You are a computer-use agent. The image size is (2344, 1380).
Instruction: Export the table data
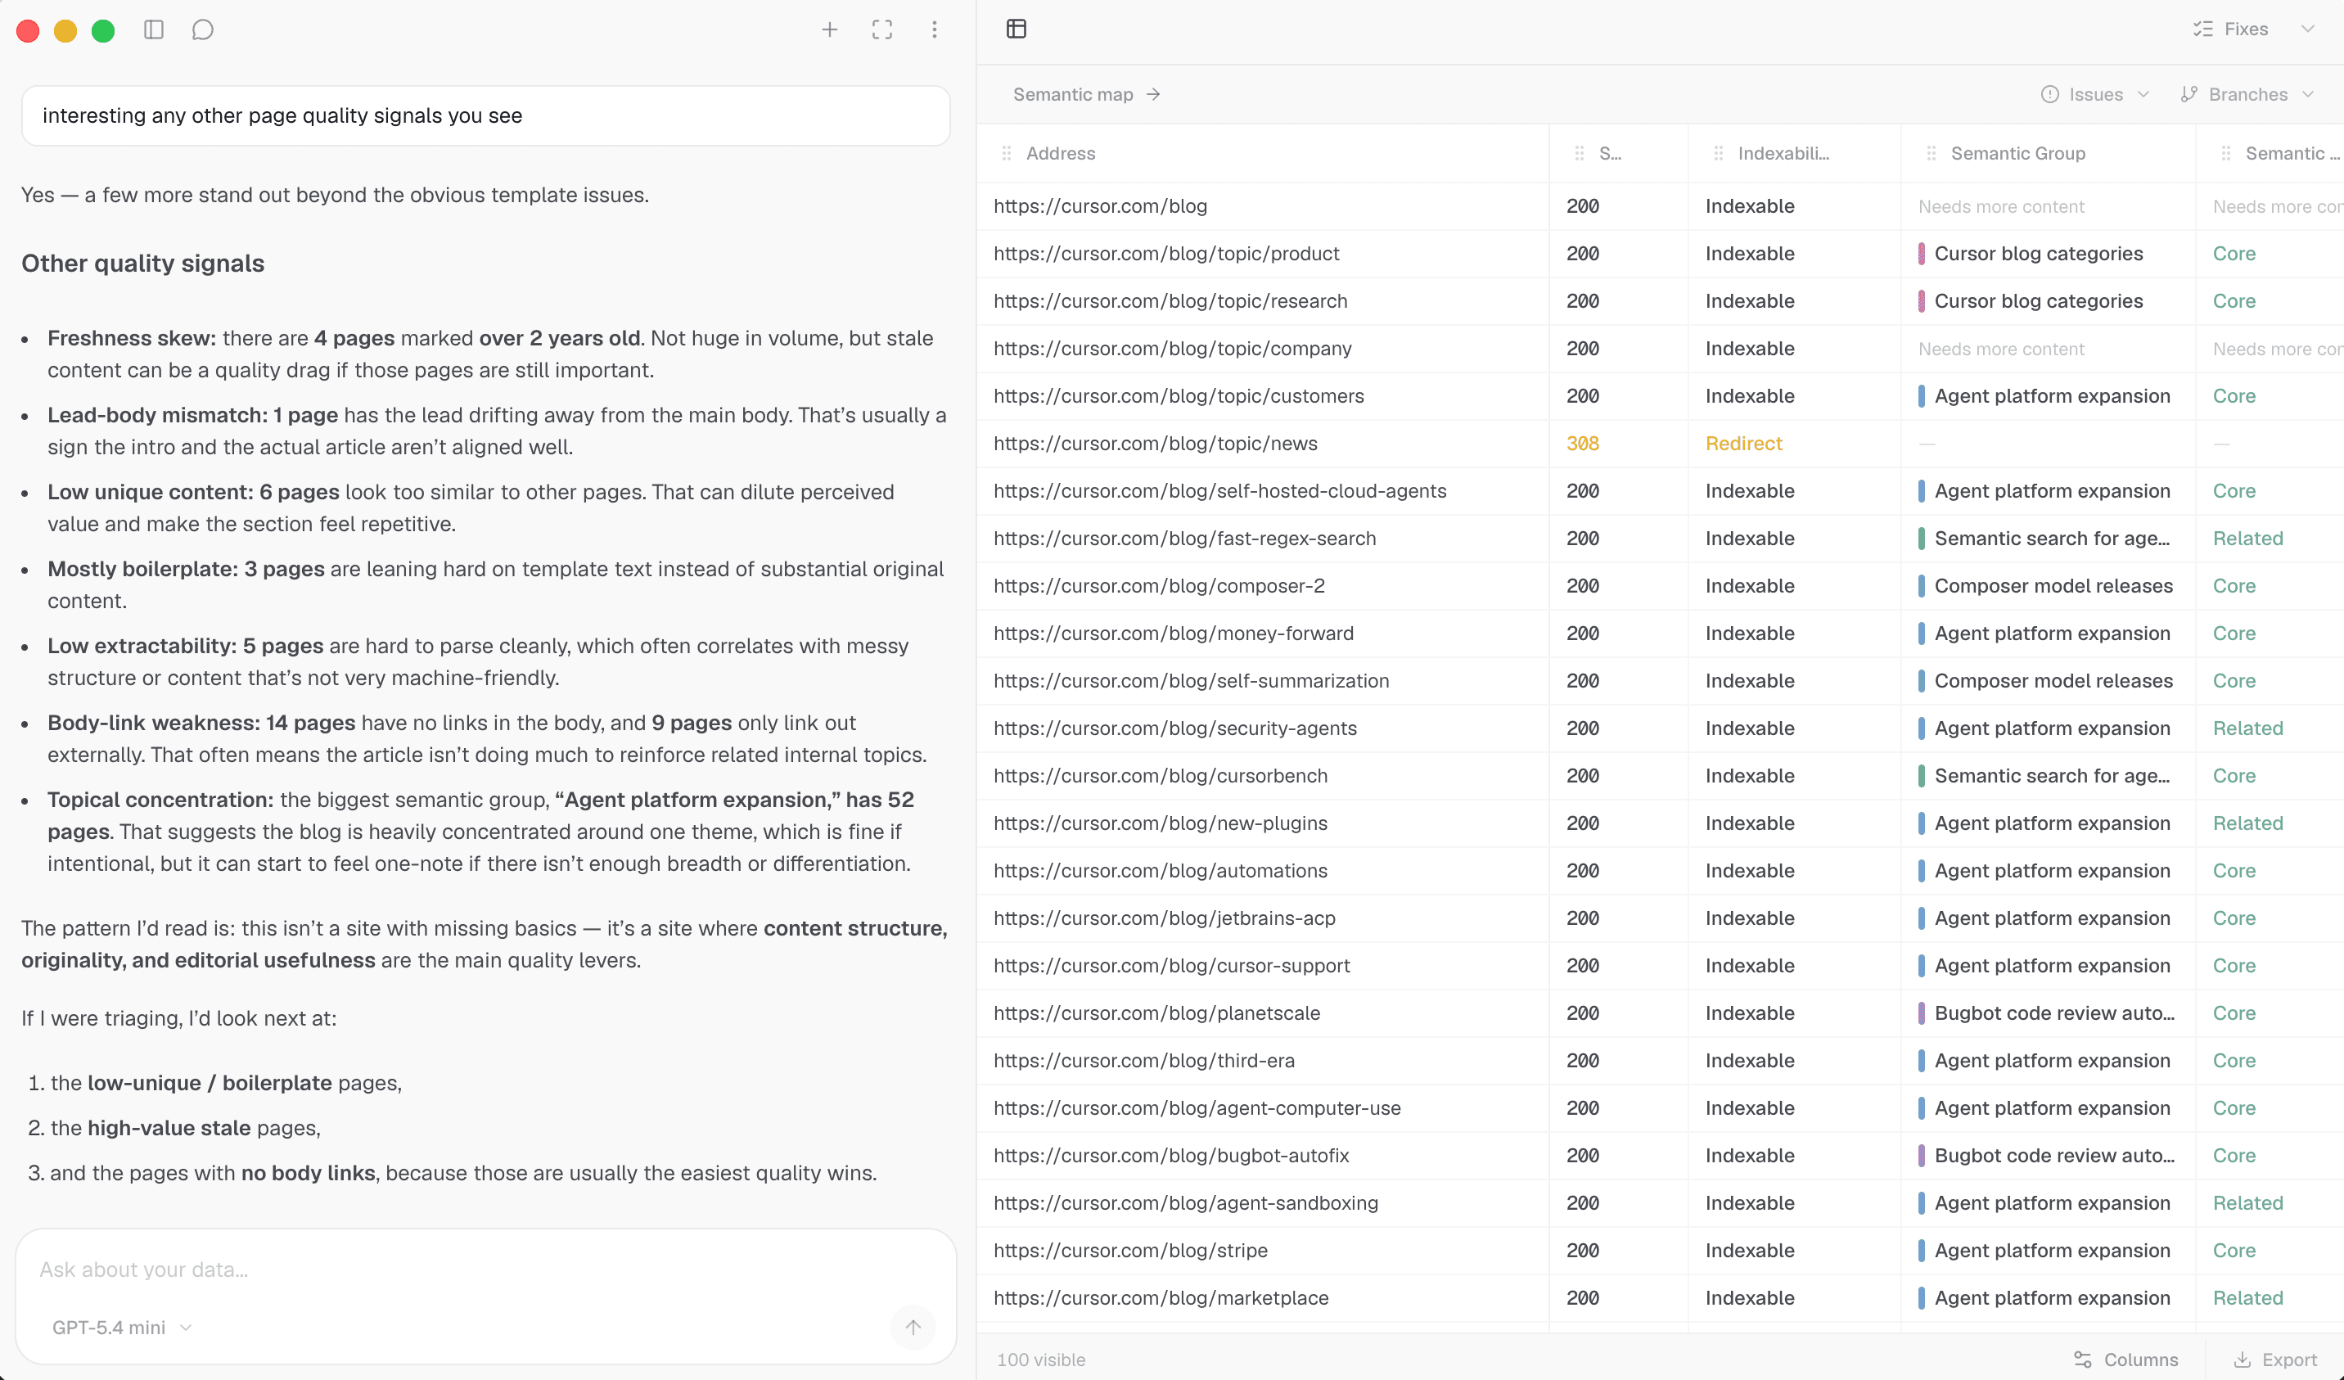[2275, 1360]
